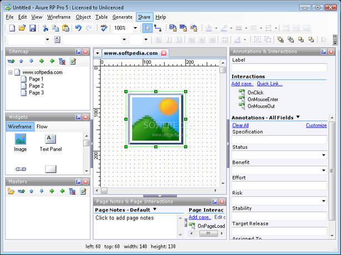Move page down in the Sitemap toolbar
The height and width of the screenshot is (255, 341).
(31, 61)
